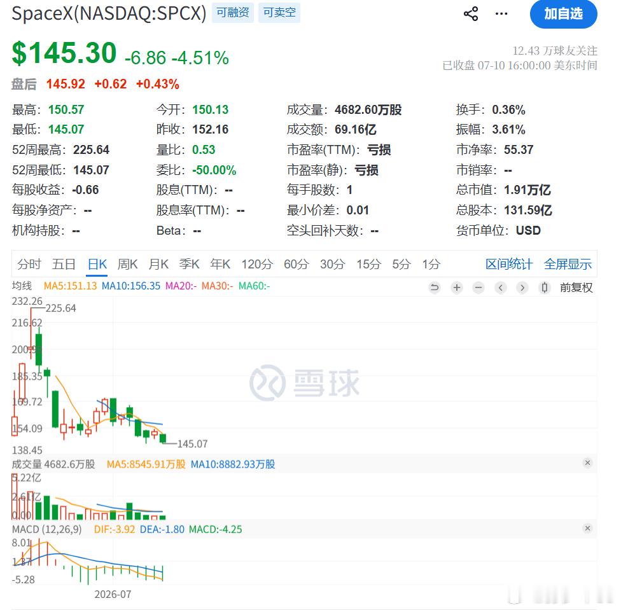This screenshot has height=610, width=621.
Task: Click the DIF:-3.92 value
Action: pos(115,529)
